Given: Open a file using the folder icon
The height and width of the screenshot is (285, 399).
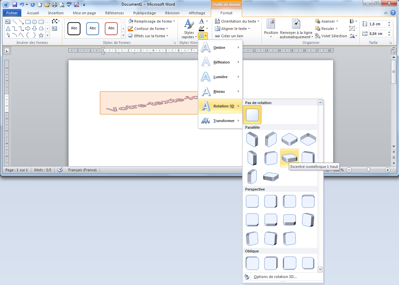Looking at the screenshot, I should point(47,5).
